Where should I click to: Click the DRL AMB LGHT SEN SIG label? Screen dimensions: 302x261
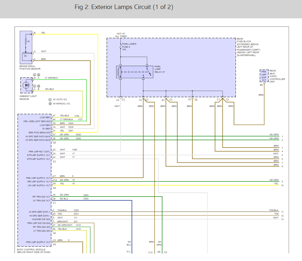coord(37,121)
